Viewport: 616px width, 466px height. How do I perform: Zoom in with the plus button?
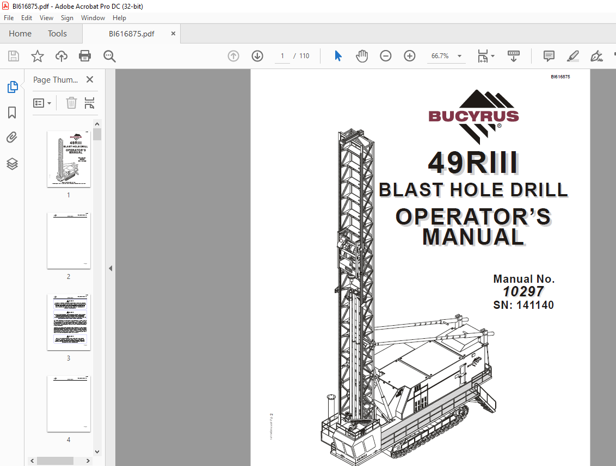[410, 56]
